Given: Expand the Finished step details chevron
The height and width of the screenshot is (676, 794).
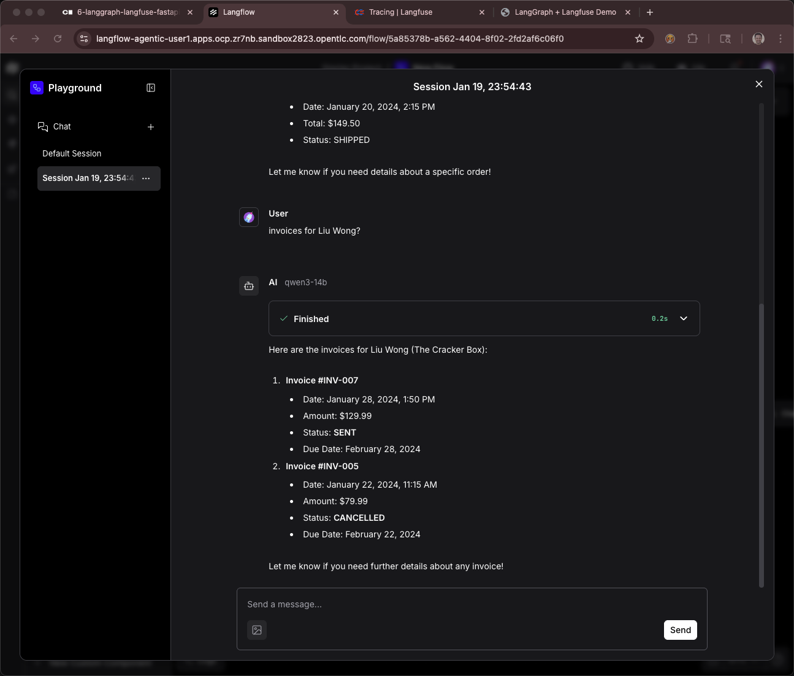Looking at the screenshot, I should [684, 318].
